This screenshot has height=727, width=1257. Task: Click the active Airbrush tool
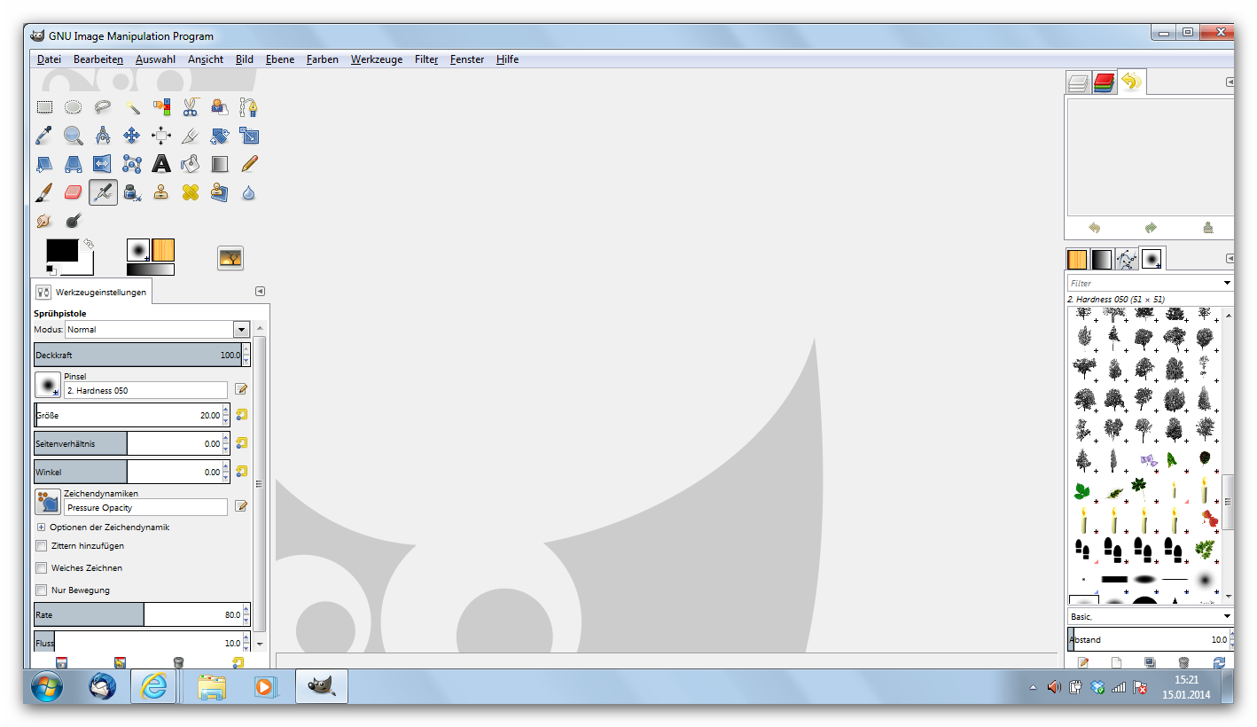coord(103,192)
